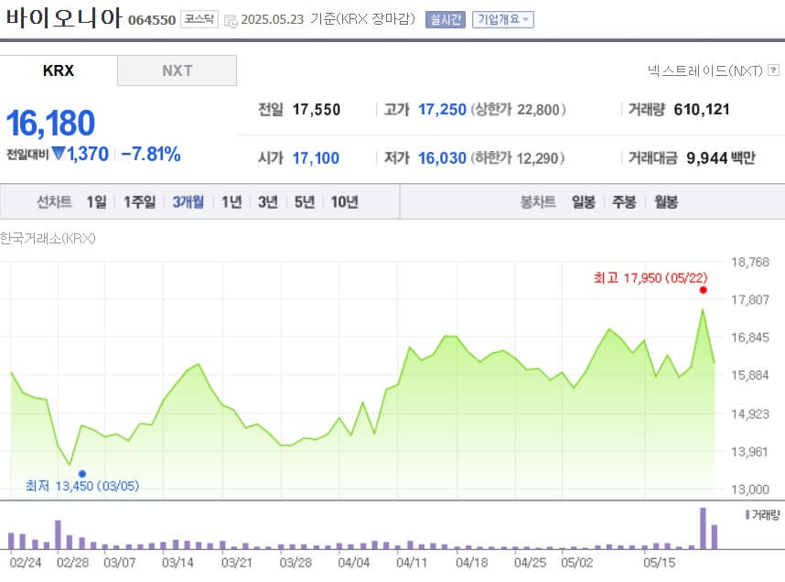Click the red 최고 high point marker
Screen dimensions: 785x582
pos(704,290)
